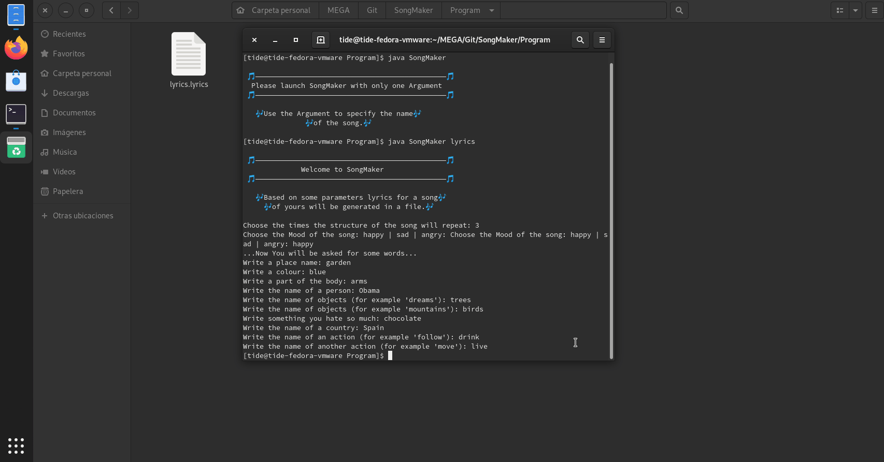
Task: Open the Files app dock icon
Action: point(16,15)
